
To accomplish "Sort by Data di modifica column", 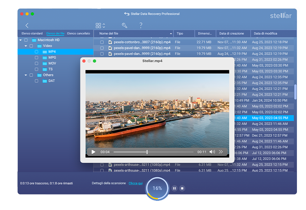I will [x=274, y=34].
